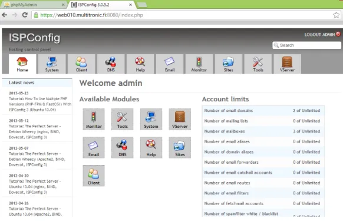Click the Number of mailboxes row

pos(263,131)
